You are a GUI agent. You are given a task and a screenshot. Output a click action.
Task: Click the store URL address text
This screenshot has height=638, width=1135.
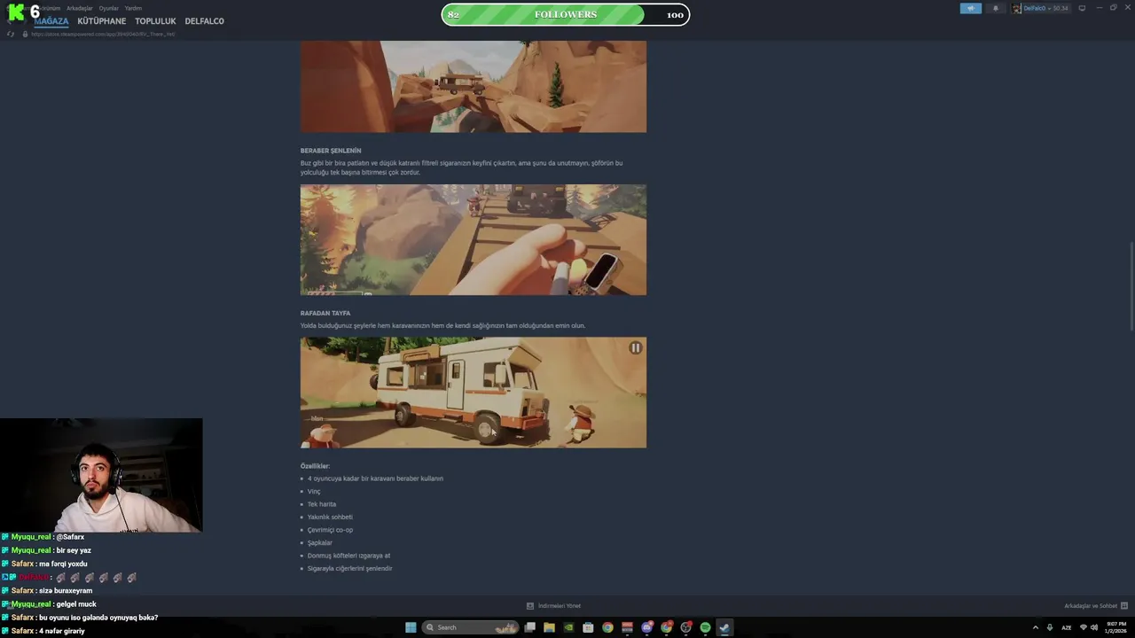coord(103,34)
